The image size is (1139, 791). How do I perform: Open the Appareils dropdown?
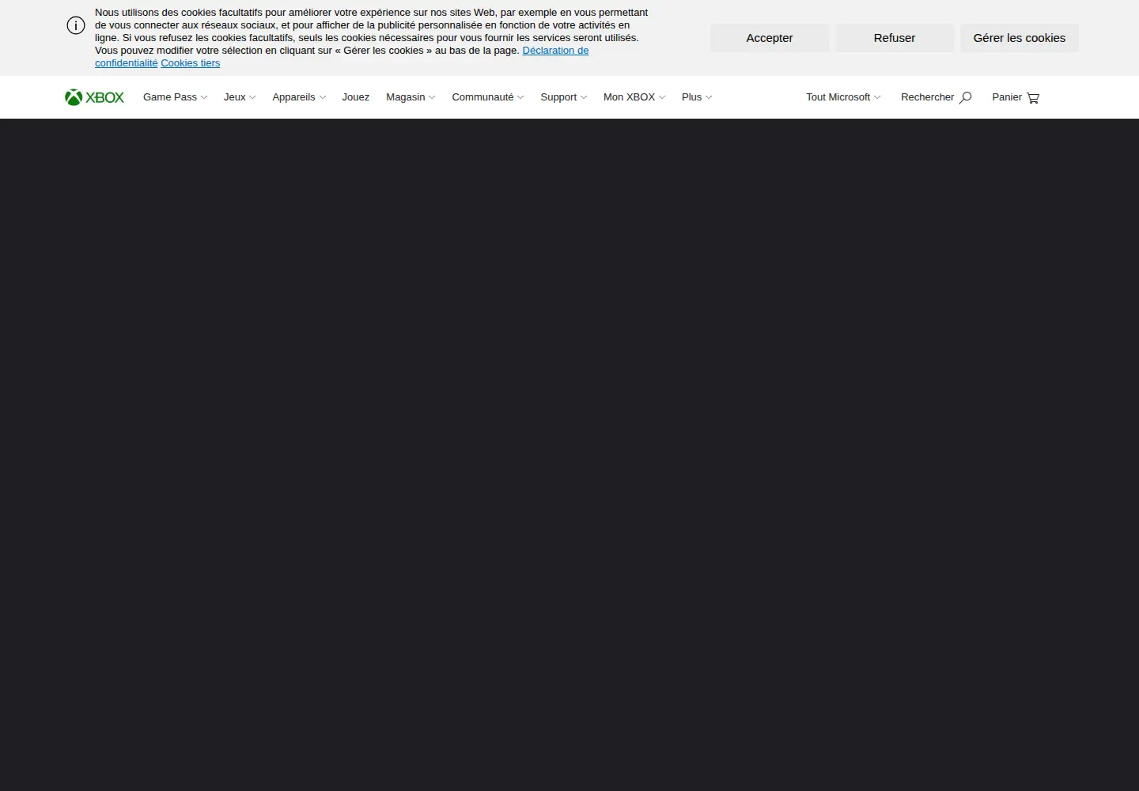point(299,97)
